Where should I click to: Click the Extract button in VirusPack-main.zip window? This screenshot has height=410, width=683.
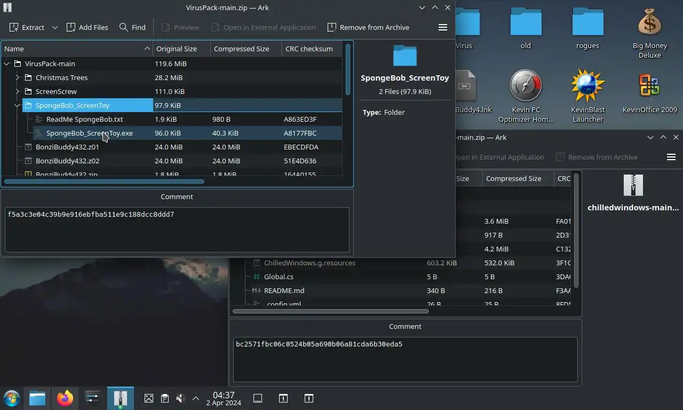[27, 27]
